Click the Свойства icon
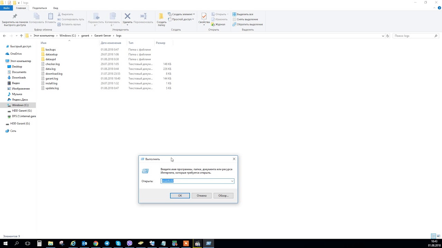 pos(204,19)
